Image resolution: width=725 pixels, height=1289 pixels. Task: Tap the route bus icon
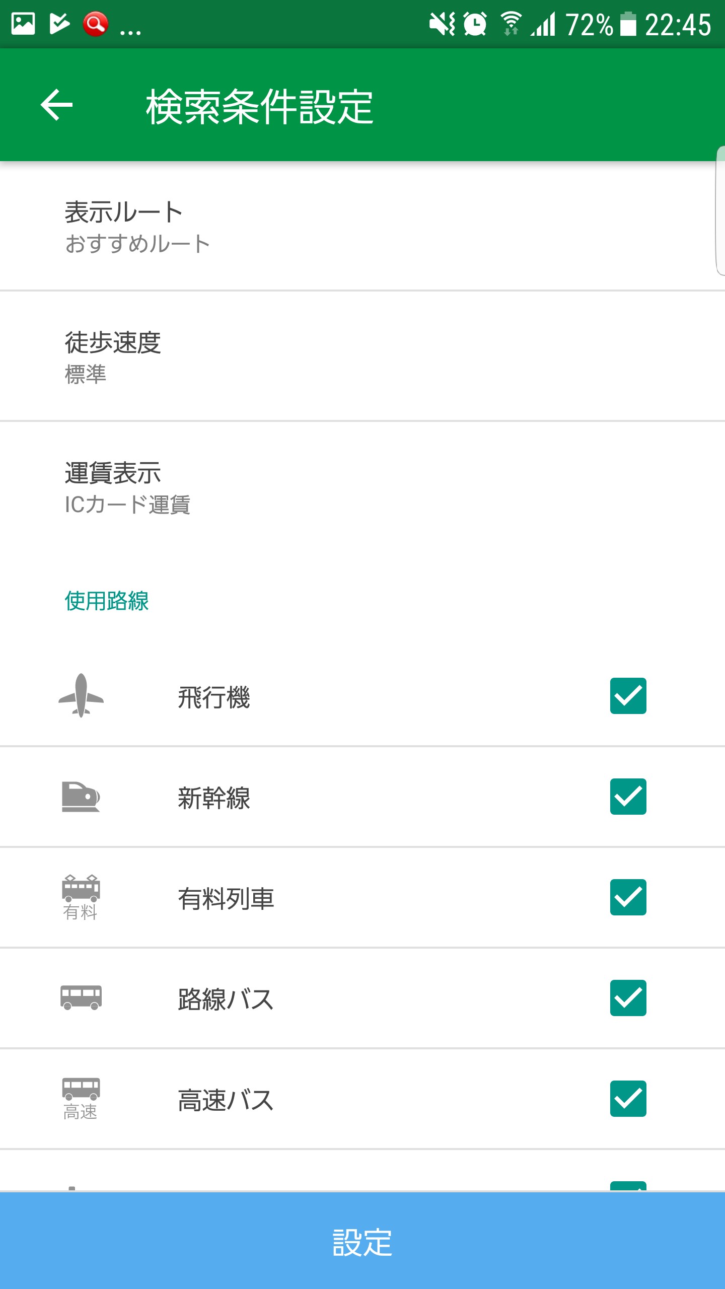pyautogui.click(x=81, y=997)
